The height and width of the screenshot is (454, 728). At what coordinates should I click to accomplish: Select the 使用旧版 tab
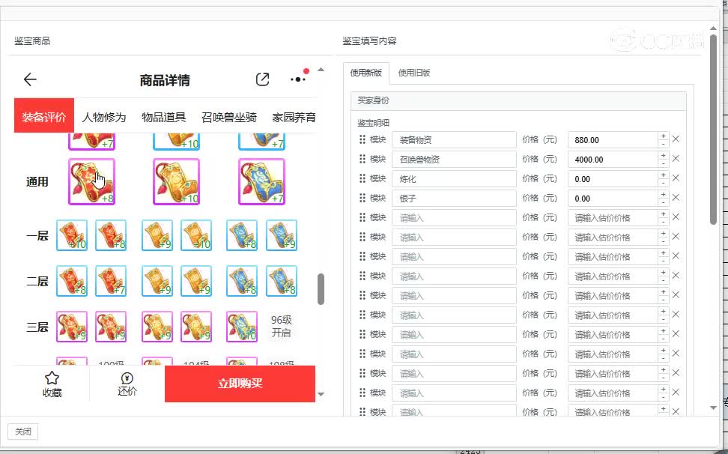click(414, 73)
